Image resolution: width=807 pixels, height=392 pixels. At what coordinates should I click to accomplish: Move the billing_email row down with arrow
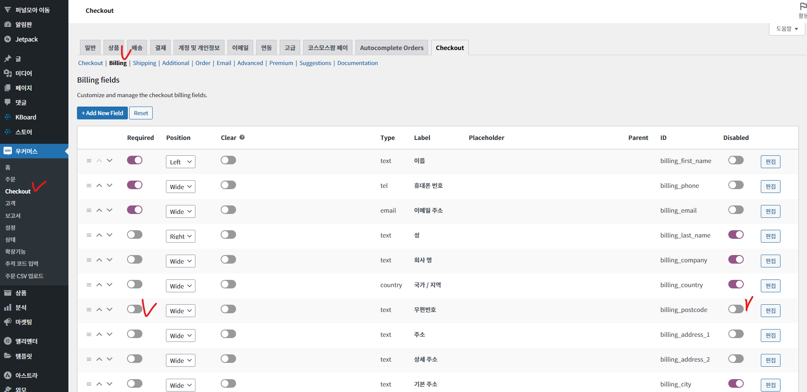pos(109,210)
